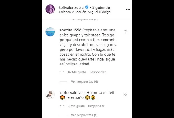Click the 5 h timestamp on zoezita comment
Image resolution: width=174 pixels, height=118 pixels.
62,72
